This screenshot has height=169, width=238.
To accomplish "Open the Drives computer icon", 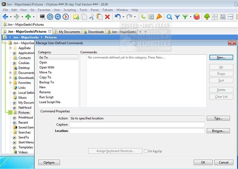I will tap(42, 17).
